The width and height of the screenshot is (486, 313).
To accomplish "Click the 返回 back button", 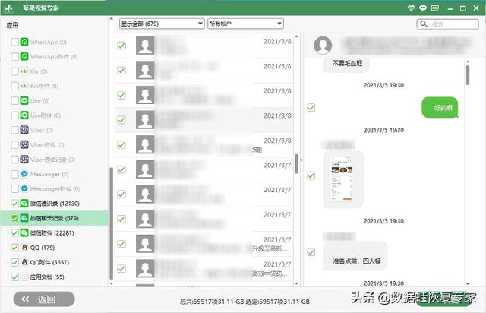I will [44, 299].
